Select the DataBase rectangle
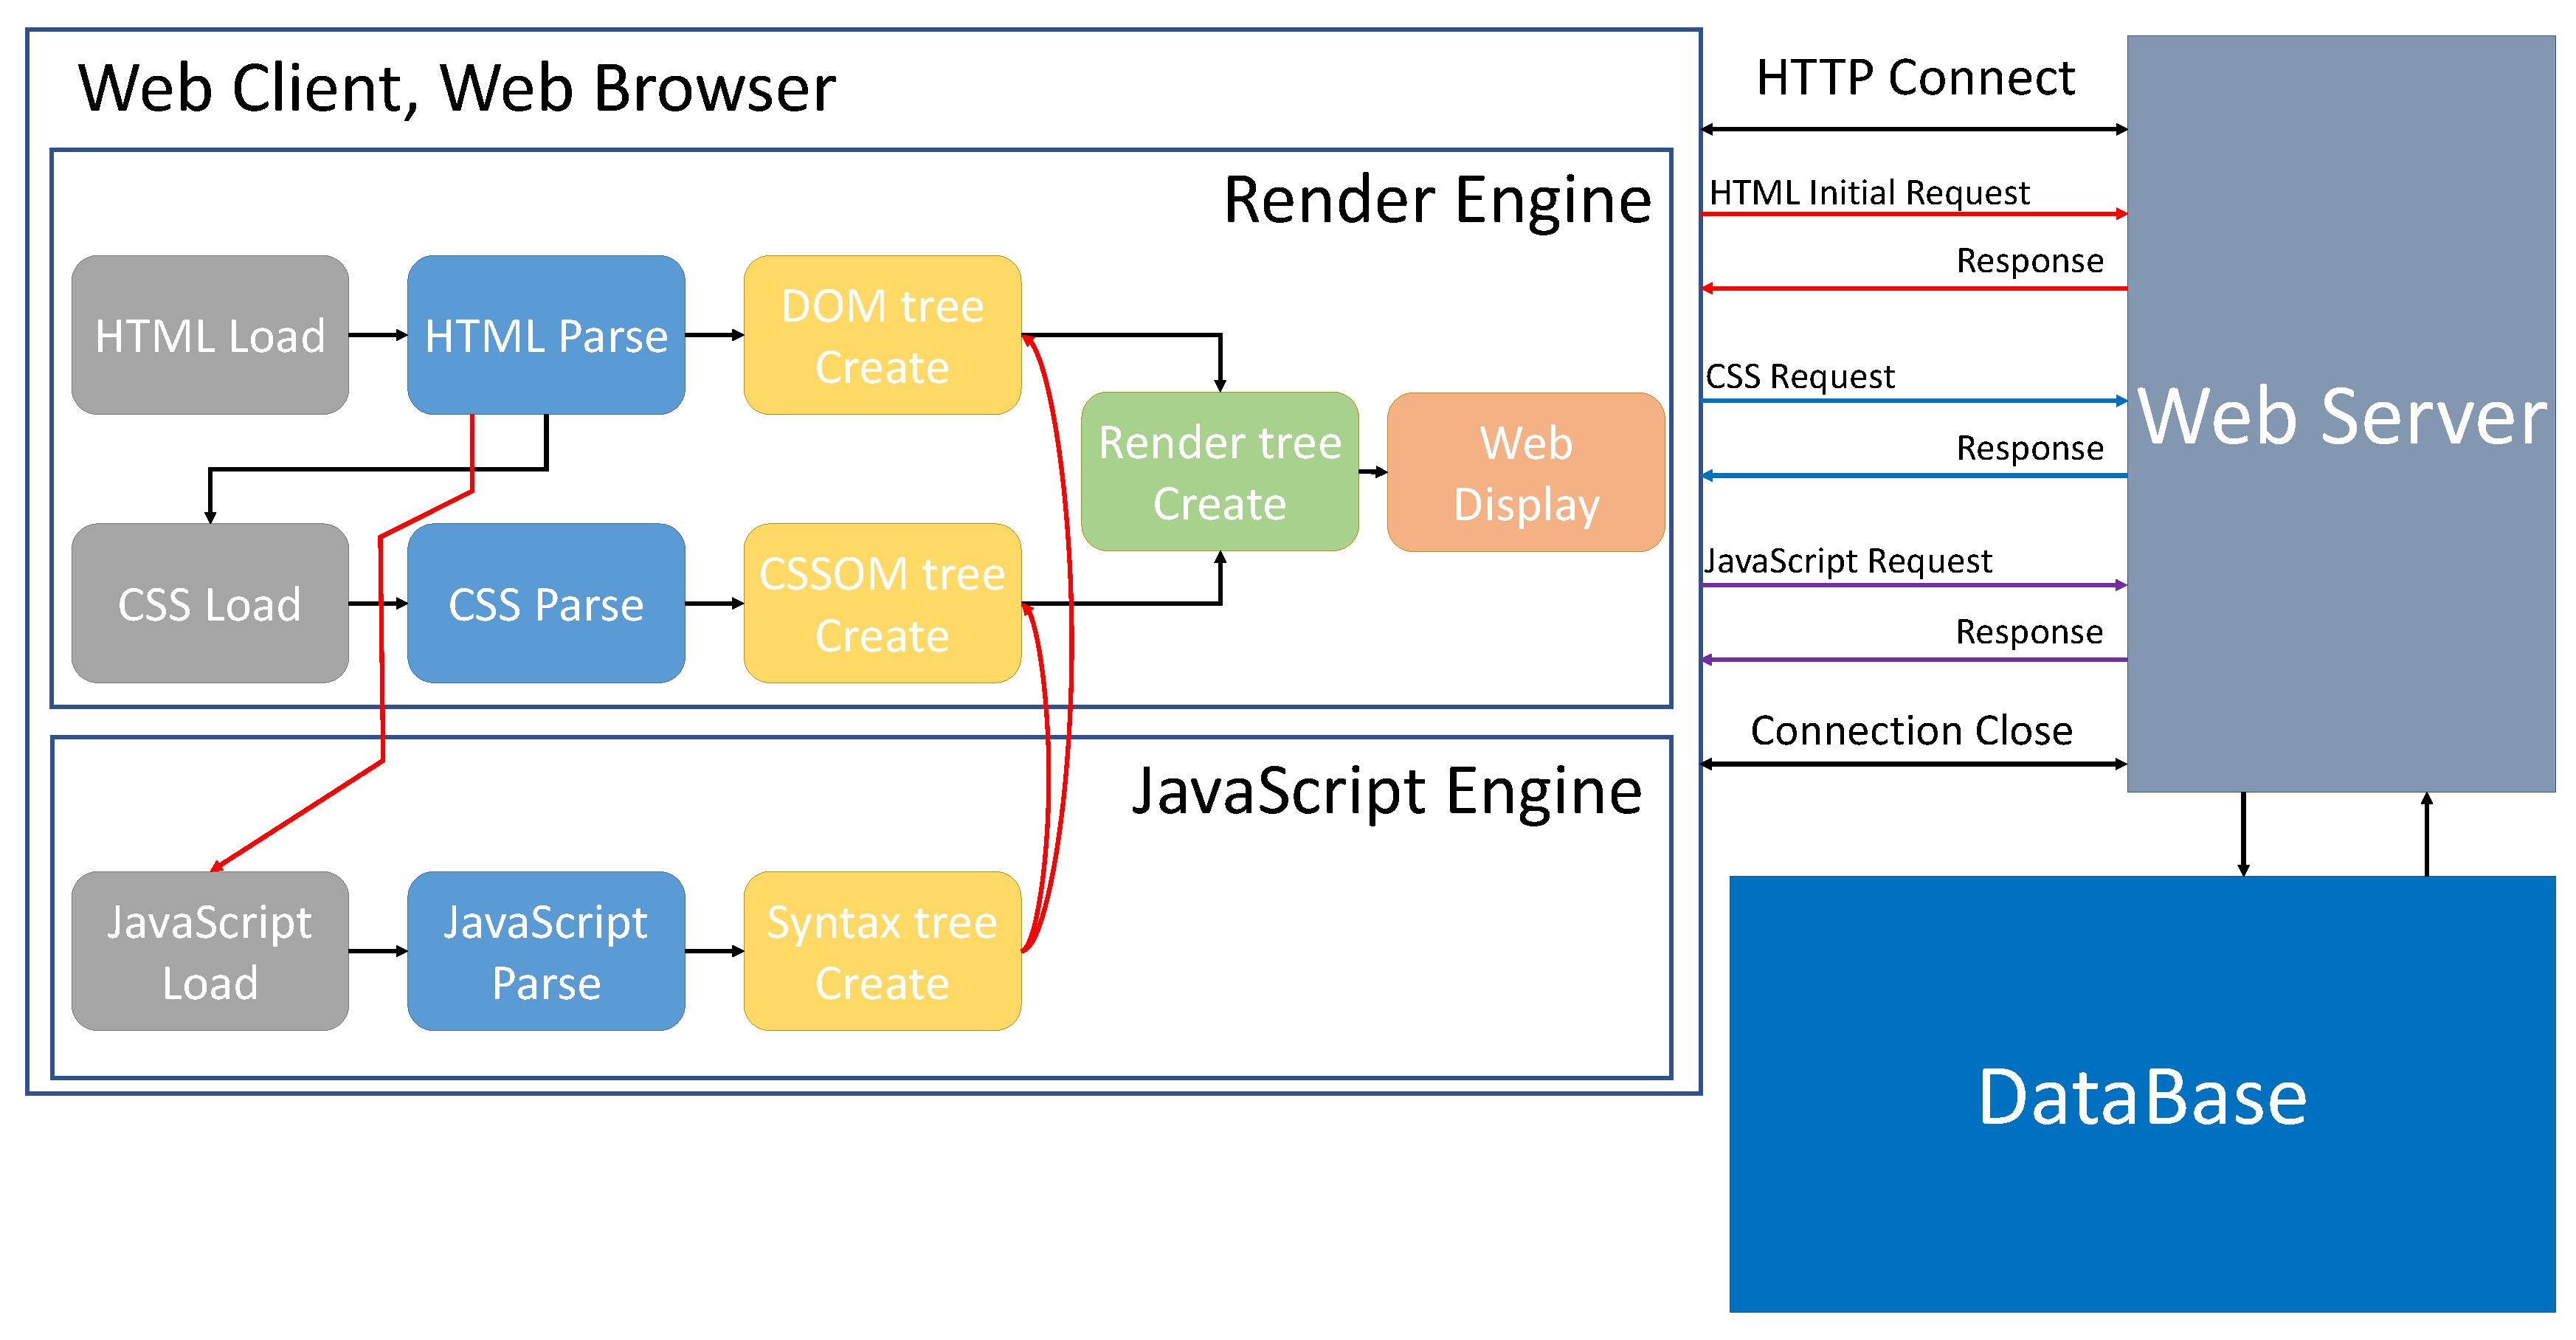 point(2142,1095)
